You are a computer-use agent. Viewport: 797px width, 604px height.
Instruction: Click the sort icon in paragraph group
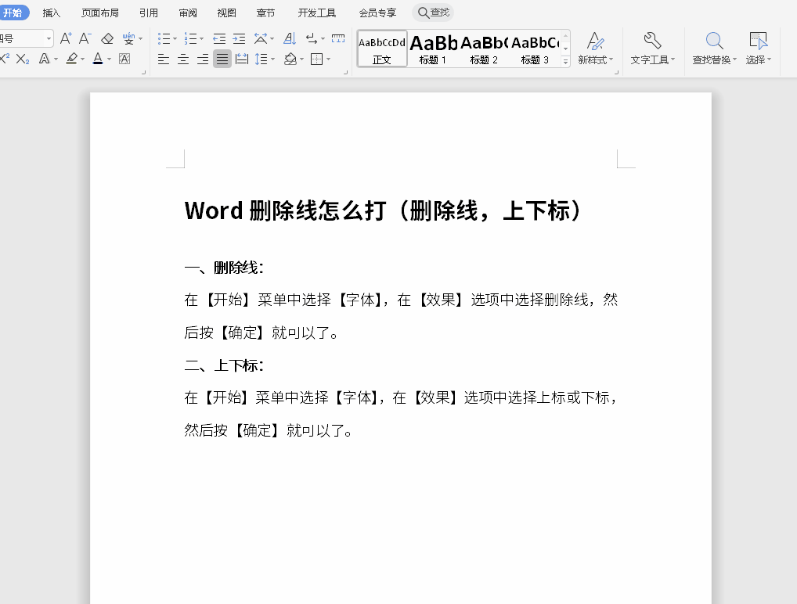click(x=289, y=38)
